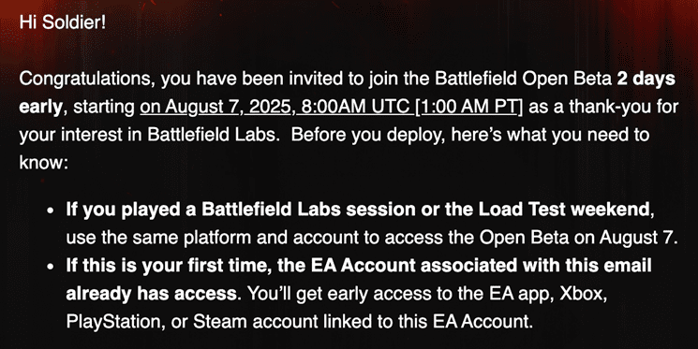This screenshot has height=349, width=698.
Task: Click the "know:" text ending the paragraph
Action: [43, 163]
